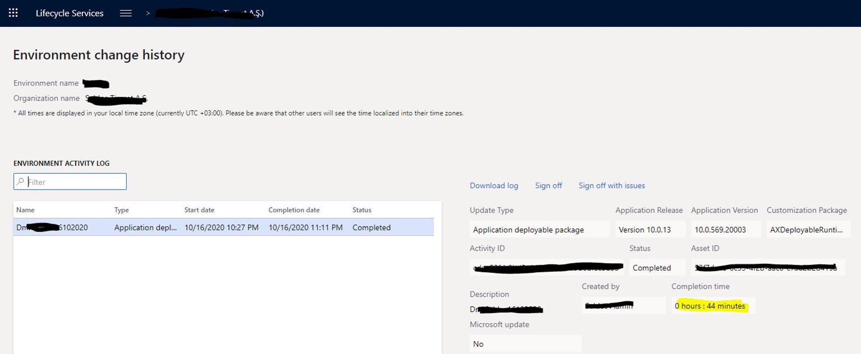The width and height of the screenshot is (861, 354).
Task: Click the 'Application depl...' type cell
Action: click(x=146, y=228)
